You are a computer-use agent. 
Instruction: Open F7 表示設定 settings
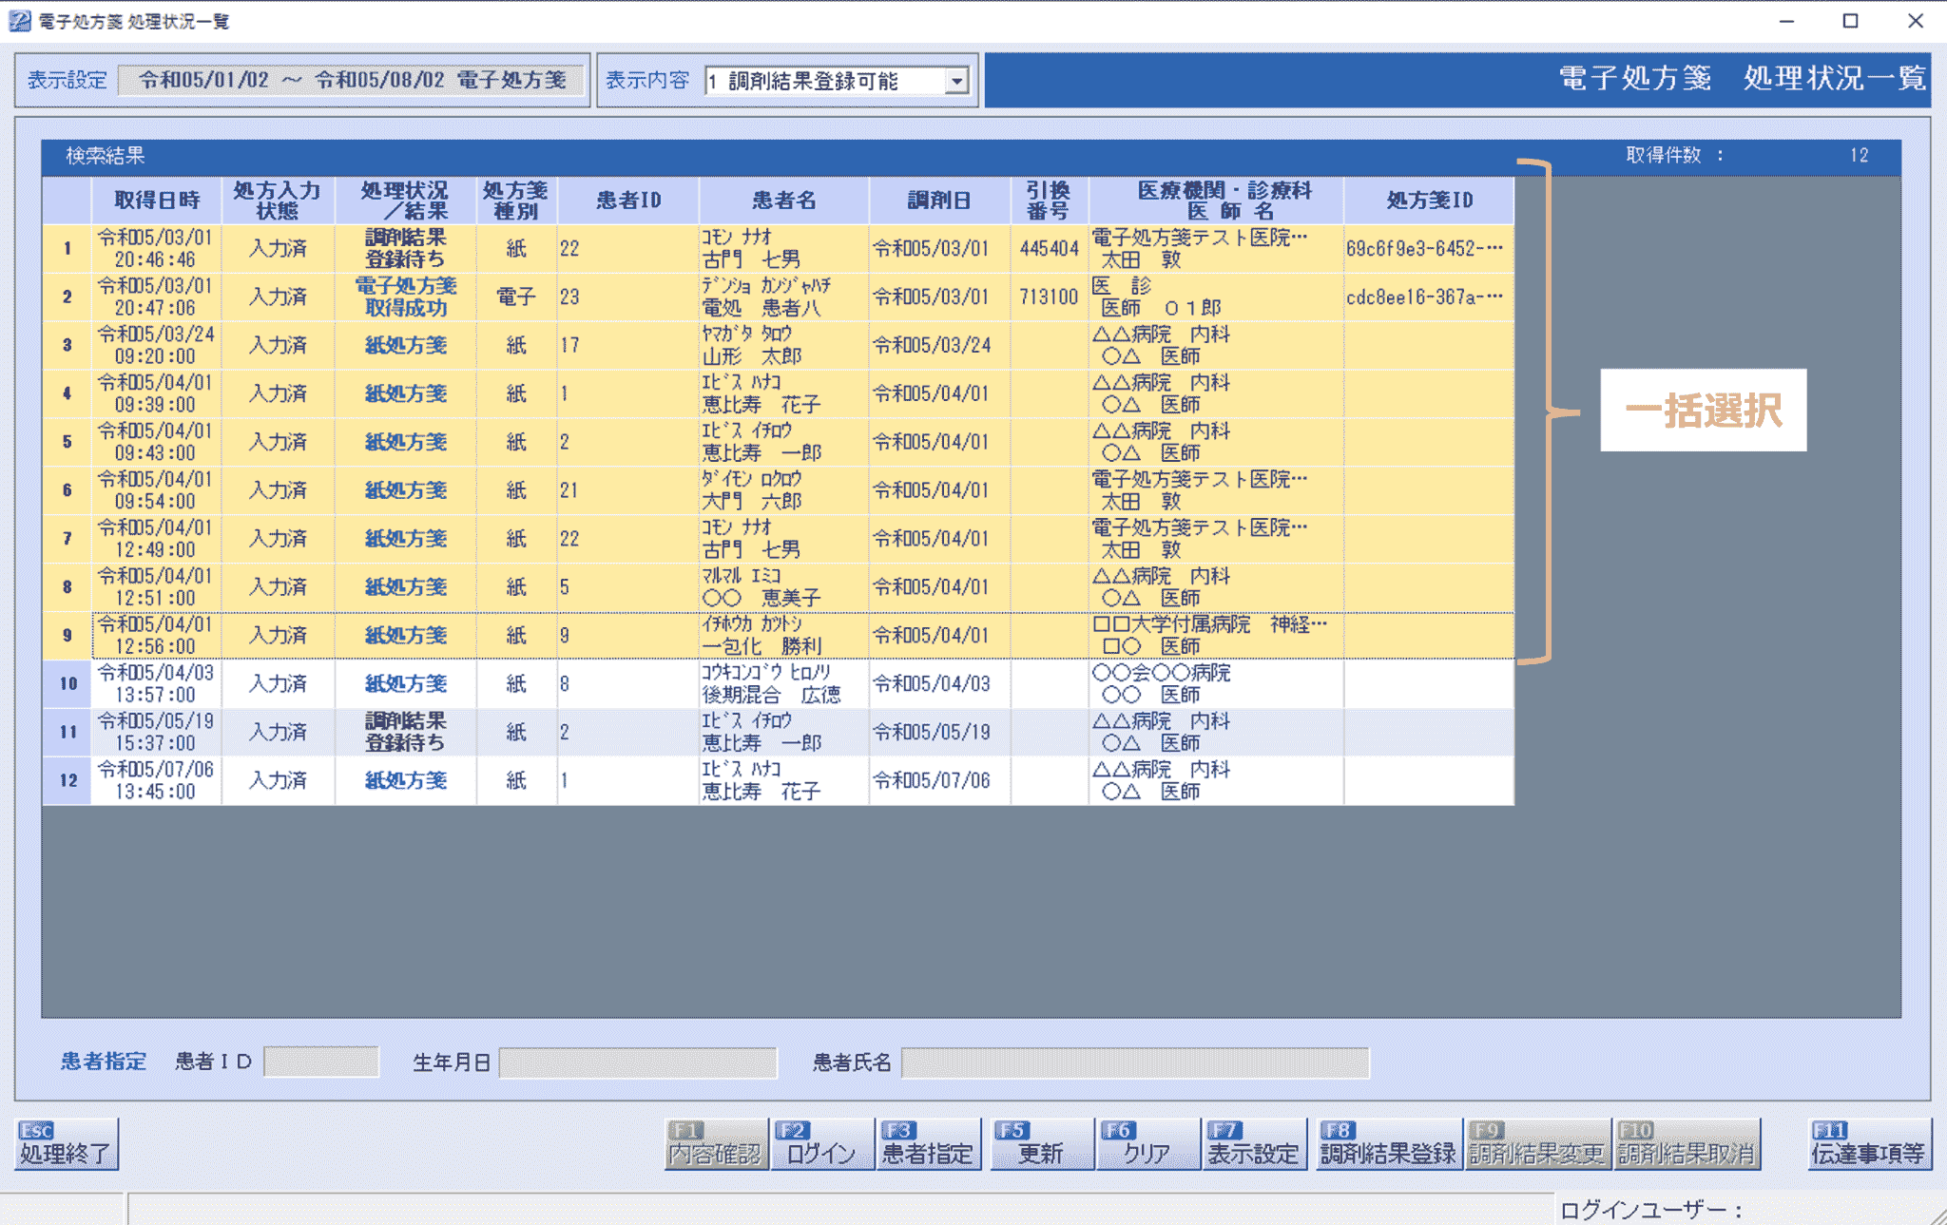(x=1254, y=1144)
